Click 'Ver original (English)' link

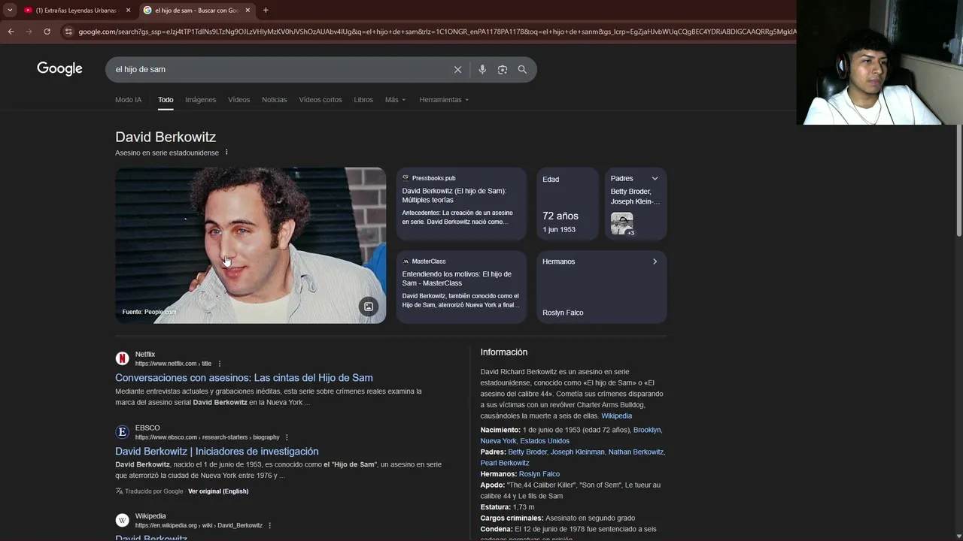218,491
